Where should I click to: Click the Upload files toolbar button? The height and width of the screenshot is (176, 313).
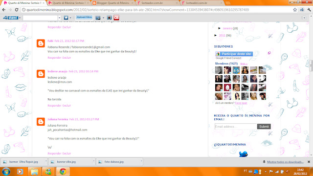point(84,18)
